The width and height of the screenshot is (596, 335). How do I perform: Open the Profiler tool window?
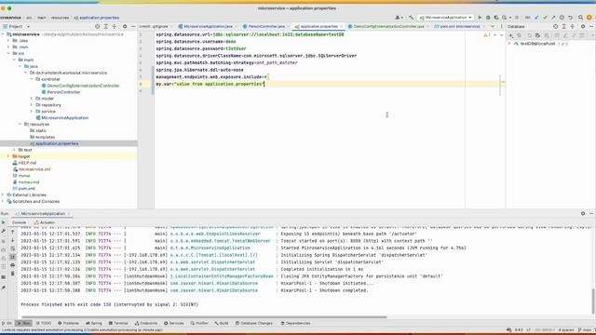(199, 323)
